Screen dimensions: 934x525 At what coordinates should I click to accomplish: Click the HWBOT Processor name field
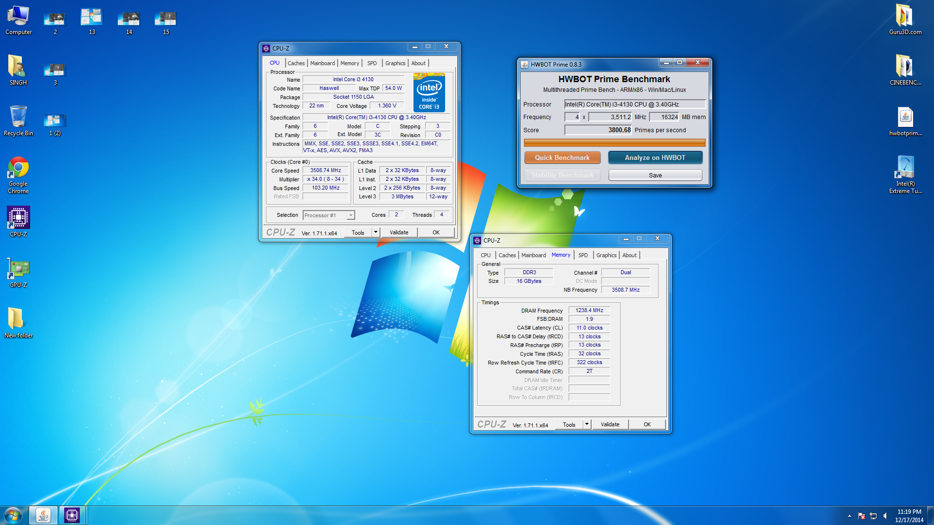[635, 104]
